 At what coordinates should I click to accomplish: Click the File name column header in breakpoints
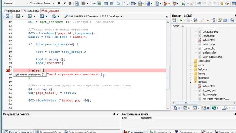(x=146, y=118)
